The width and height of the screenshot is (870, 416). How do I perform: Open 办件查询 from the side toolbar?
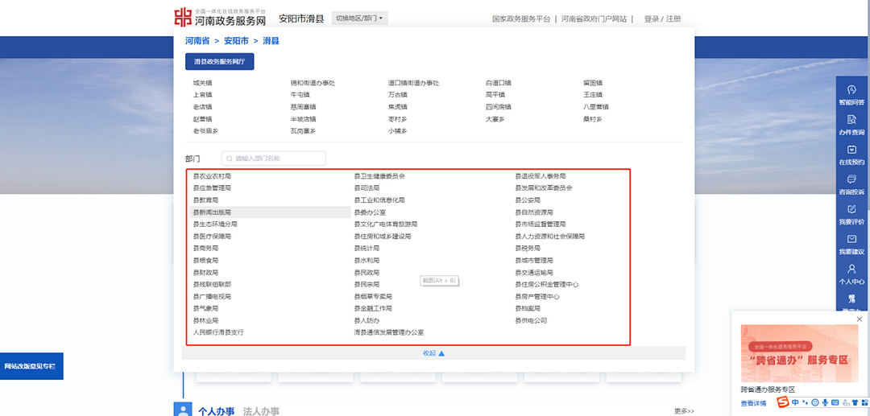click(x=851, y=119)
